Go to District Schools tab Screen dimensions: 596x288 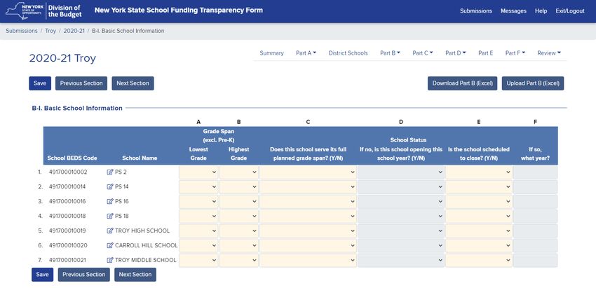[348, 53]
